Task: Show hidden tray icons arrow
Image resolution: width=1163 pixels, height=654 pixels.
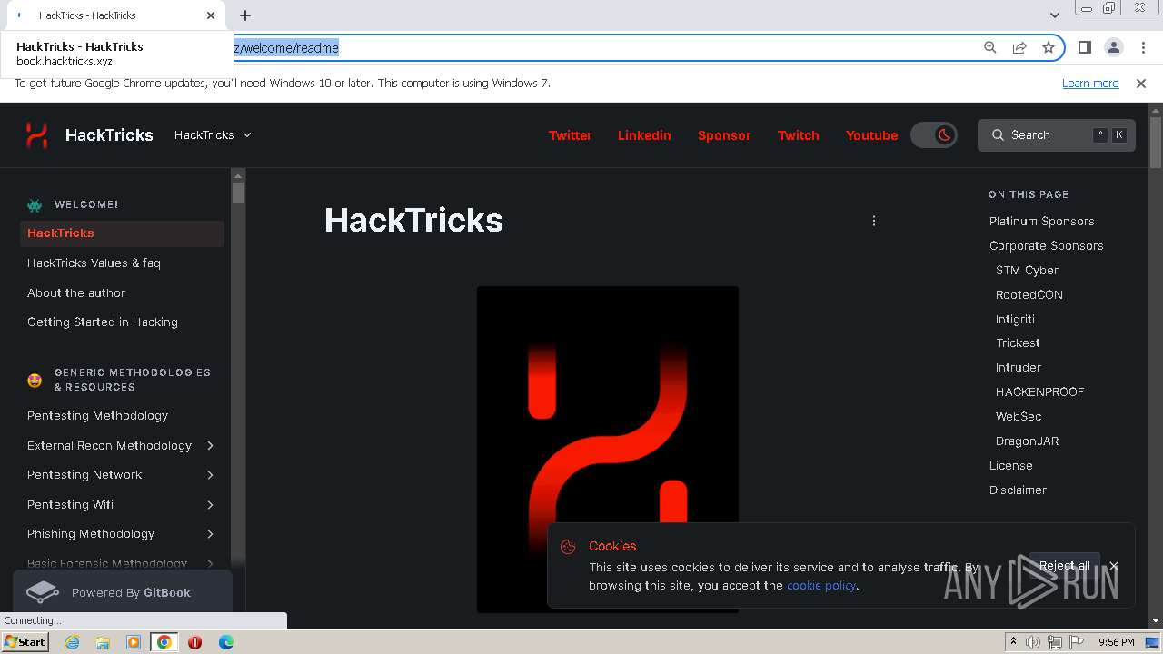Action: pos(1013,641)
